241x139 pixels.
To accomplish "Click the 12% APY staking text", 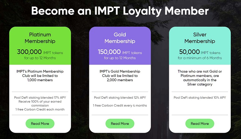I will [x=120, y=97].
